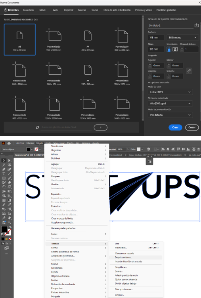201x298 pixels.
Task: Open the Alta (300 ppp) dropdown
Action: [x=170, y=104]
